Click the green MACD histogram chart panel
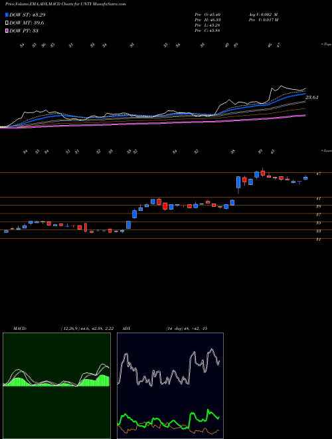 [x=56, y=386]
